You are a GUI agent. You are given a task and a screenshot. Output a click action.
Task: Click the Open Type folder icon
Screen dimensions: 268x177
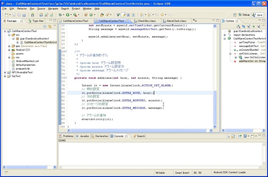(102, 15)
